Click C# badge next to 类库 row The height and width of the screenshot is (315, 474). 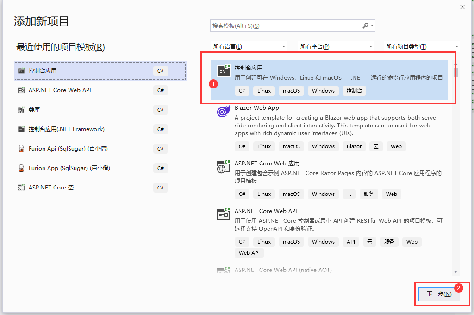click(161, 109)
